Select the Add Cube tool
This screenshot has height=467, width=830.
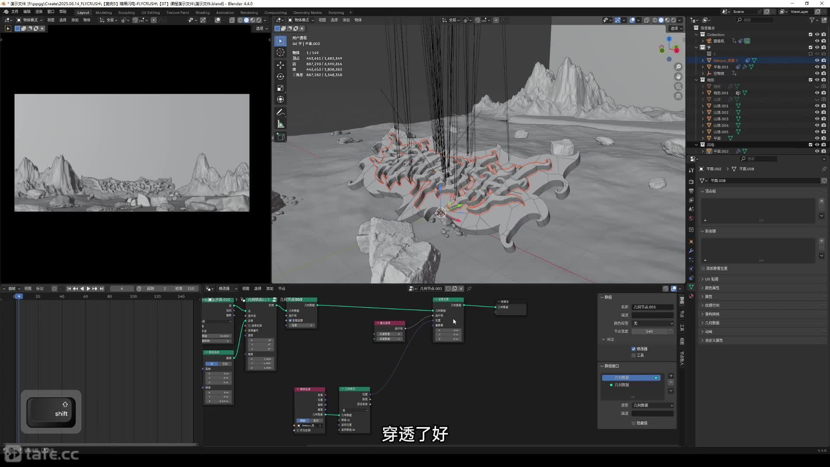pos(281,137)
